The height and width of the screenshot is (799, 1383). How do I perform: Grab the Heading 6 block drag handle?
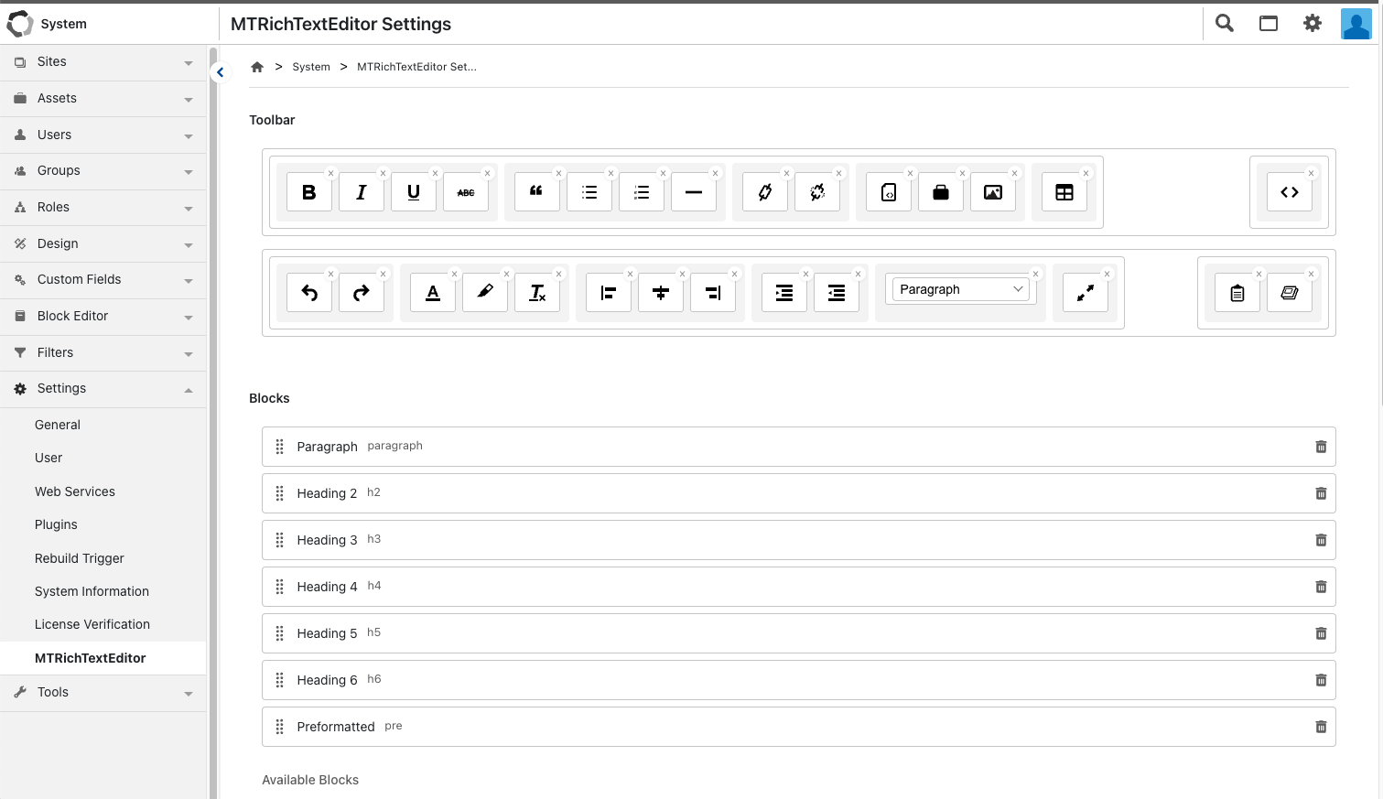(x=280, y=680)
